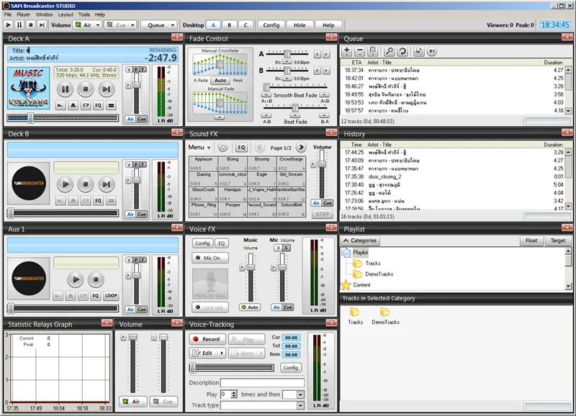
Task: Toggle Cue on Aux 1
Action: click(x=142, y=309)
